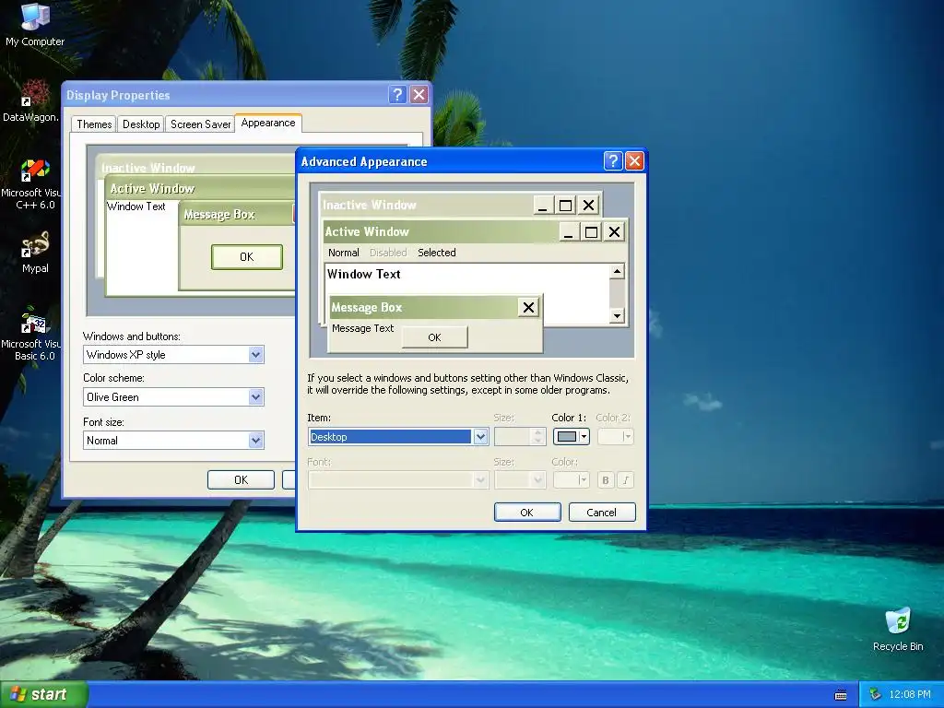Image resolution: width=944 pixels, height=708 pixels.
Task: Select the Microsoft Visual C++ 6.0 shortcut
Action: coord(31,183)
